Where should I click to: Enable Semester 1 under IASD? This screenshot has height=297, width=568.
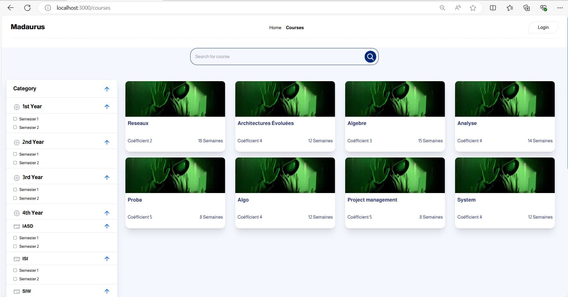tap(15, 238)
